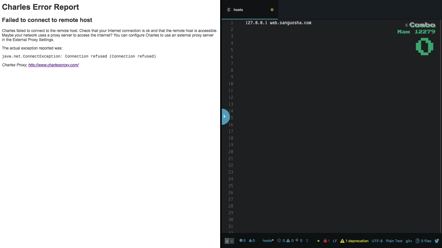Change Plain Text grammar selector

394,241
